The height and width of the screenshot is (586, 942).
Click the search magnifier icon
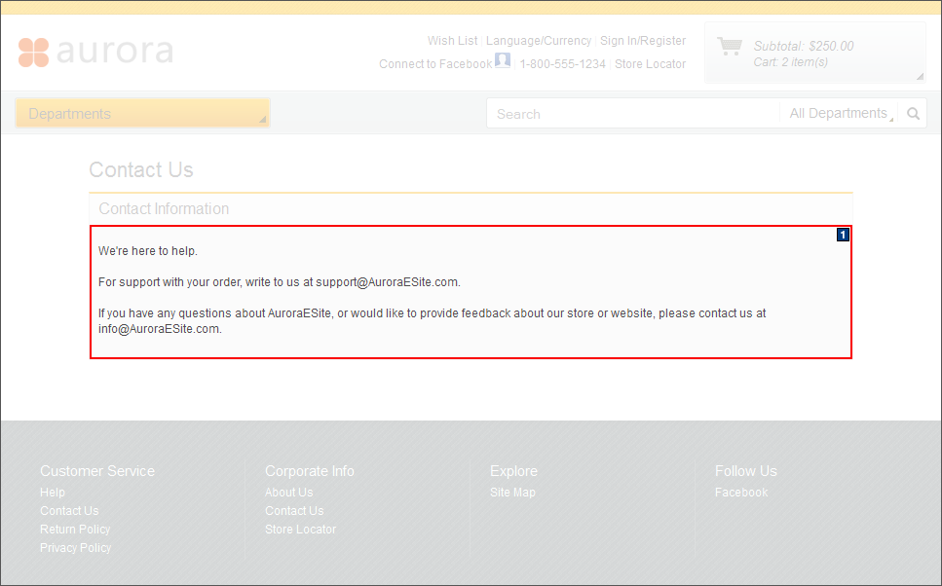[912, 113]
